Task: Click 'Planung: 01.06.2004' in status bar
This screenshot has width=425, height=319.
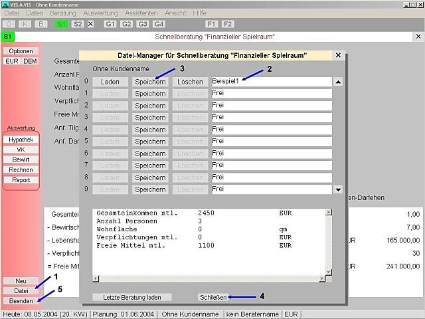Action: (x=124, y=314)
